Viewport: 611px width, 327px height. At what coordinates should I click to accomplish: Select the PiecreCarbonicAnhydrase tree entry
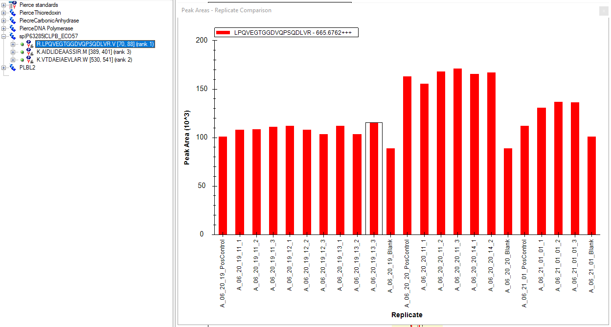click(49, 21)
